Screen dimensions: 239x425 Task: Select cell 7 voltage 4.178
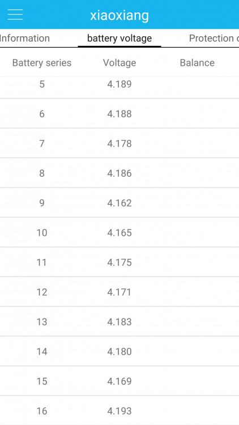[x=119, y=143]
